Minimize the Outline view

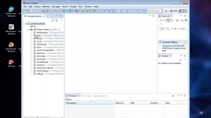(181, 55)
